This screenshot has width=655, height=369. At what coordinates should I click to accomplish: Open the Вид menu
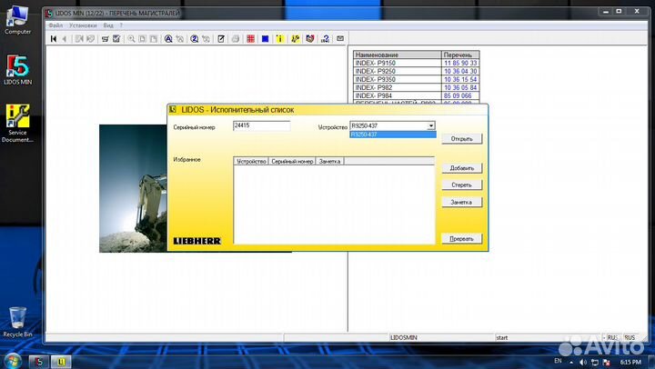pyautogui.click(x=107, y=25)
